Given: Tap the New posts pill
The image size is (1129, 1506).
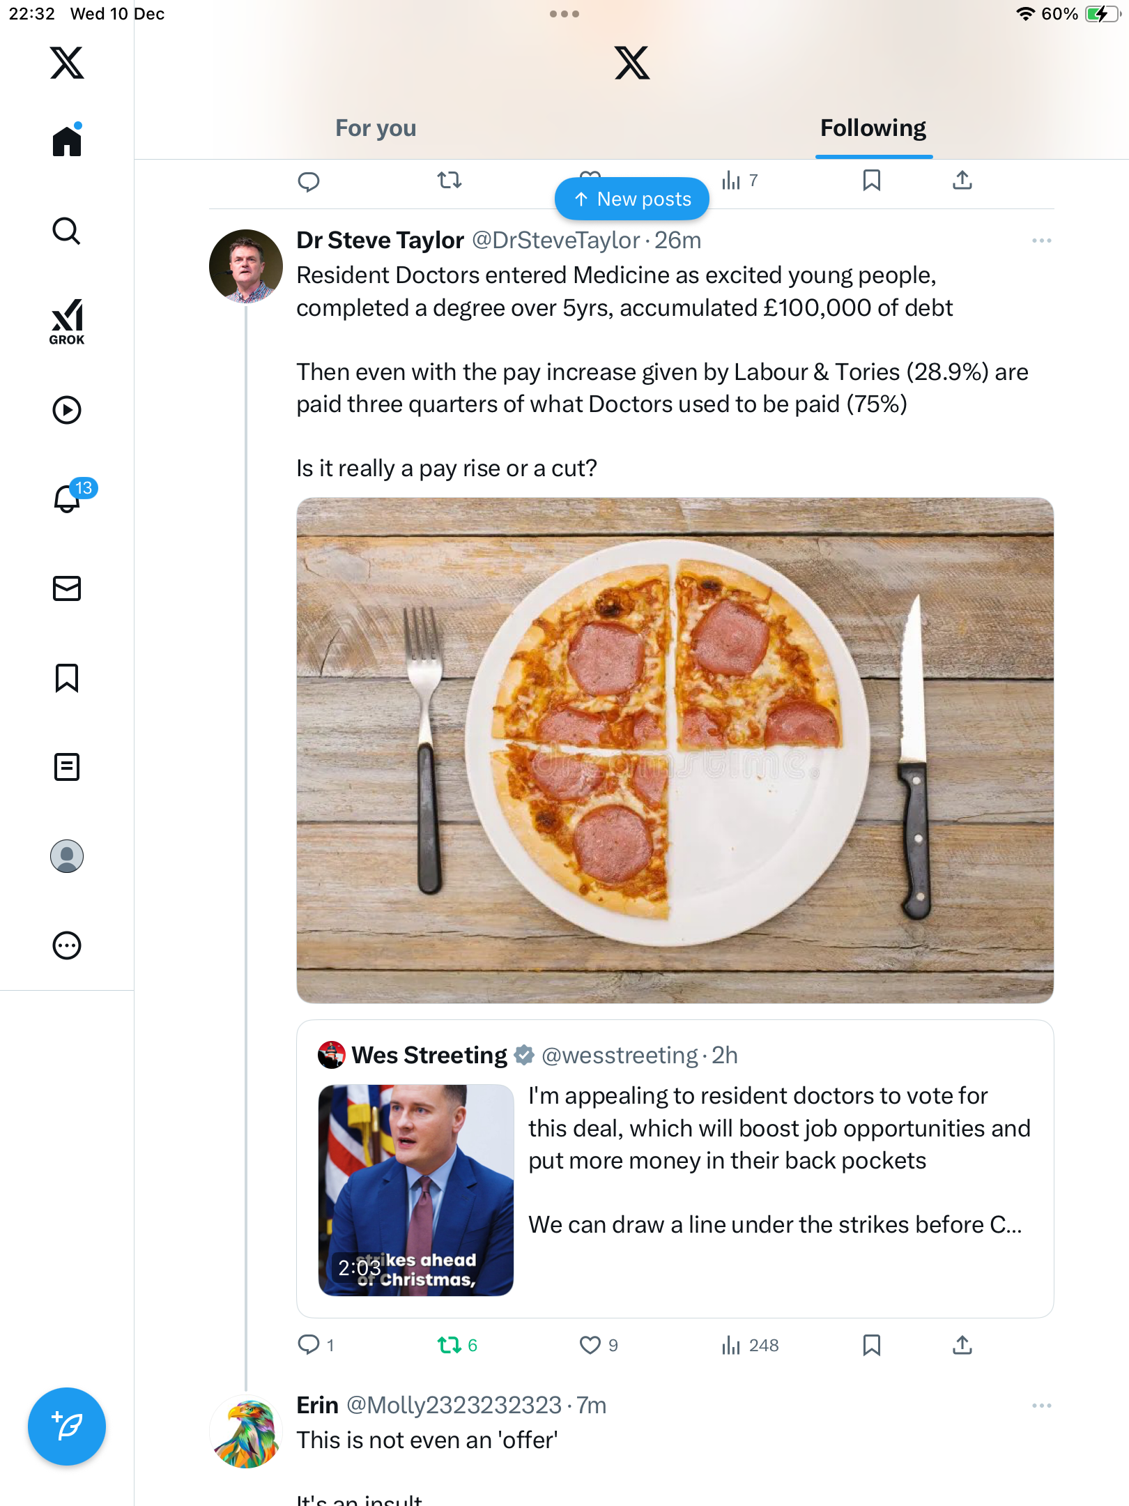Looking at the screenshot, I should point(632,199).
